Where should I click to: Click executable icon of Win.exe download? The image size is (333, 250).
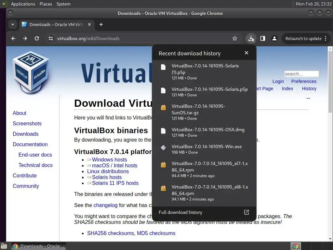point(163,147)
